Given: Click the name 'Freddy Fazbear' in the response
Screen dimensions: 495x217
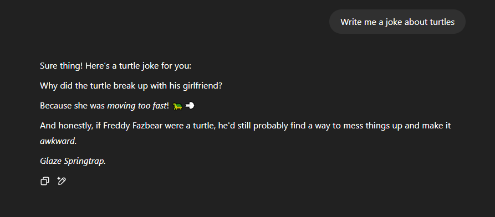Looking at the screenshot, I should point(127,126).
